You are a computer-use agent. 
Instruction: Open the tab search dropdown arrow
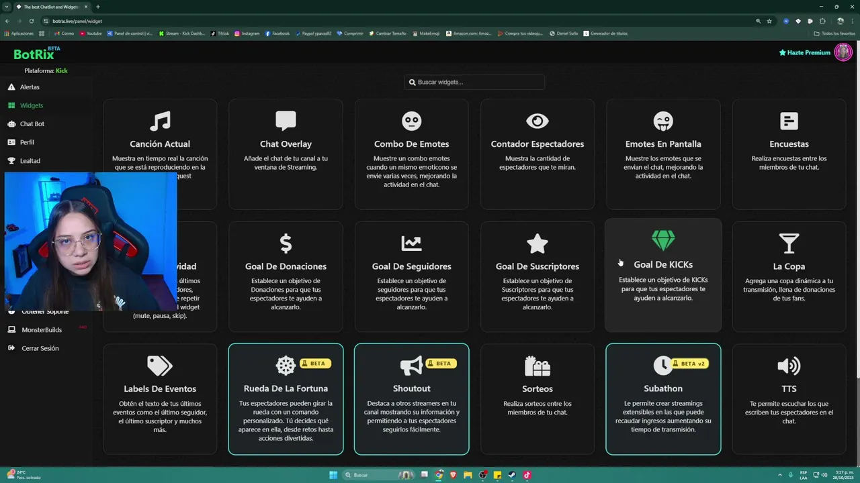(6, 7)
